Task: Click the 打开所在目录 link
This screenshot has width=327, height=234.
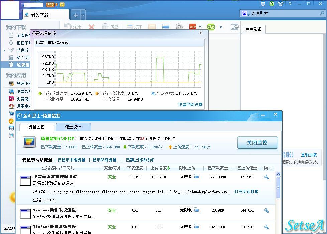Action: pos(246,192)
